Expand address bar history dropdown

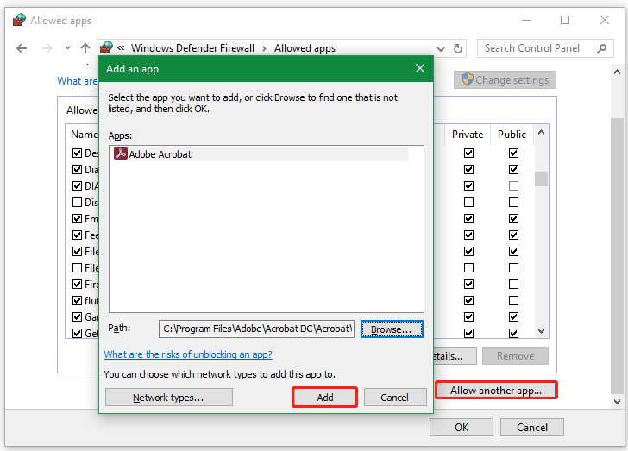441,49
